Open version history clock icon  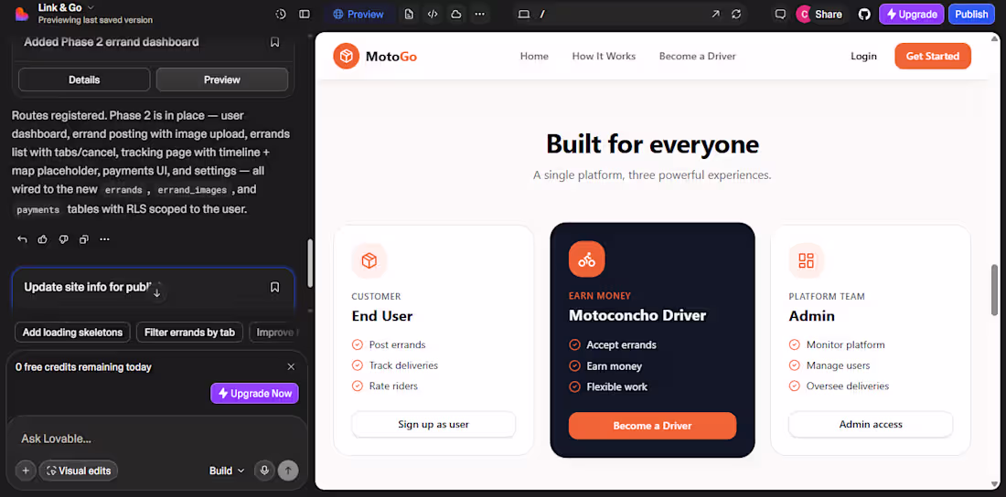pyautogui.click(x=281, y=14)
